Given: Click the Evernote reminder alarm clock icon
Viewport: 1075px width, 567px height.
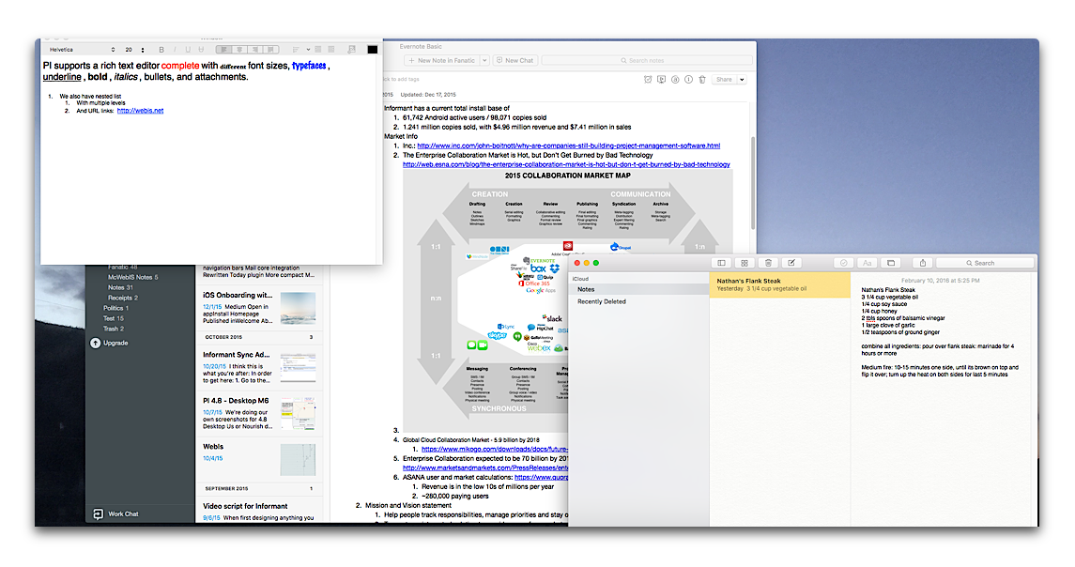Looking at the screenshot, I should point(648,80).
